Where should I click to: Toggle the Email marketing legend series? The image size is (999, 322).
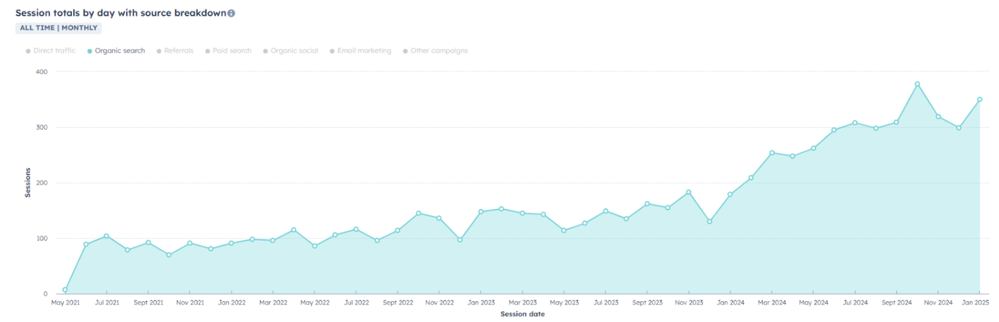point(360,51)
